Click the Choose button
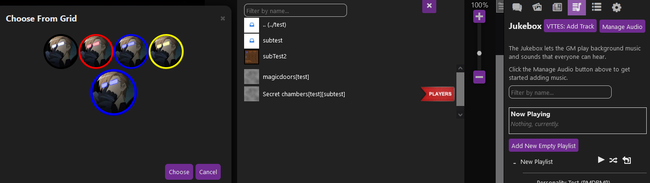Screen dimensions: 650x183 pyautogui.click(x=179, y=172)
